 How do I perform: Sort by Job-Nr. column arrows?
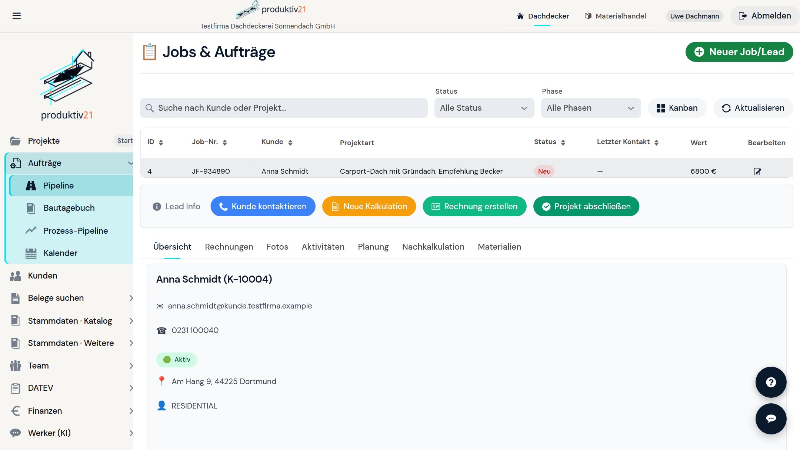[x=224, y=143]
